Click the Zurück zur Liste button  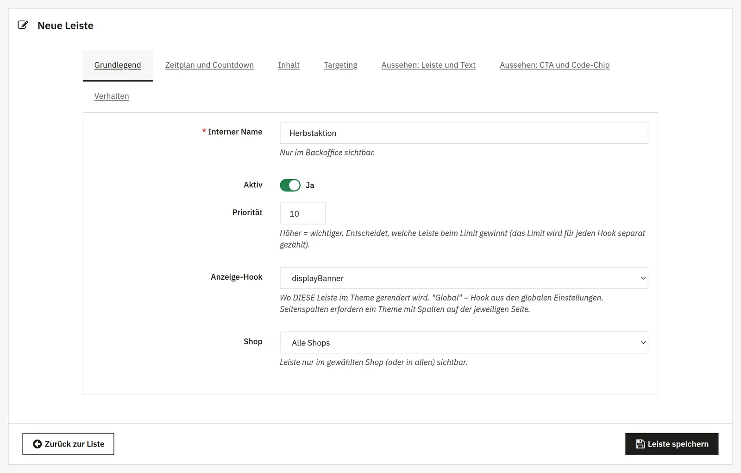(x=68, y=444)
